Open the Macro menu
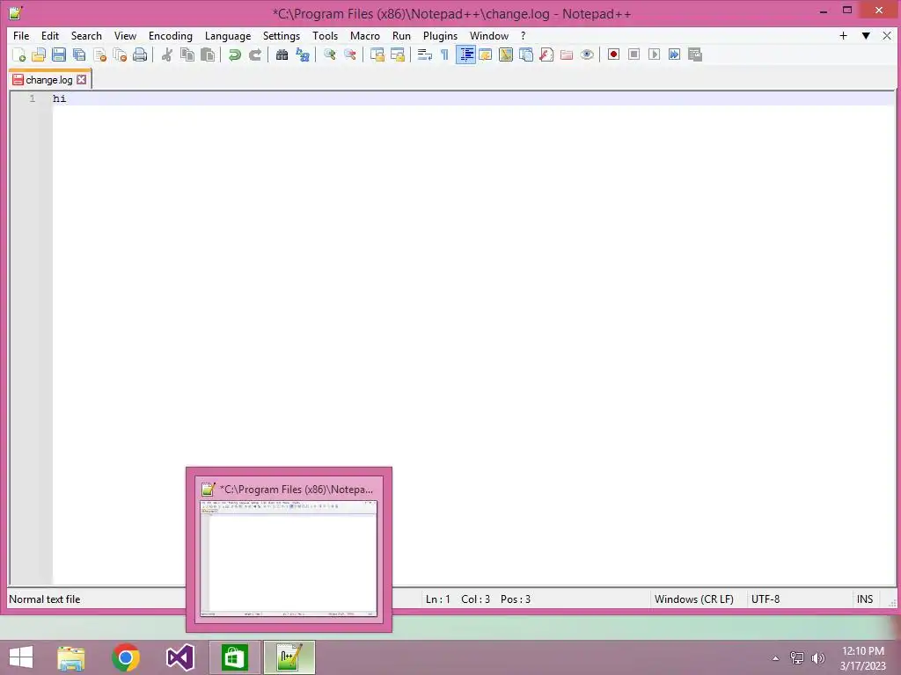901x675 pixels. click(364, 35)
